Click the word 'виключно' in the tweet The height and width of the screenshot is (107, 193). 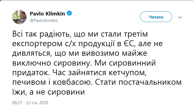tap(32, 63)
